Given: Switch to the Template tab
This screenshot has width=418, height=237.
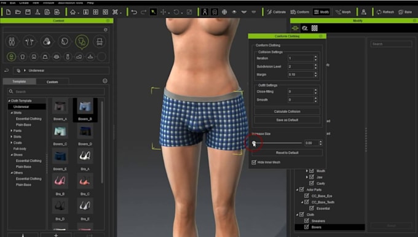Looking at the screenshot, I should click(x=19, y=82).
